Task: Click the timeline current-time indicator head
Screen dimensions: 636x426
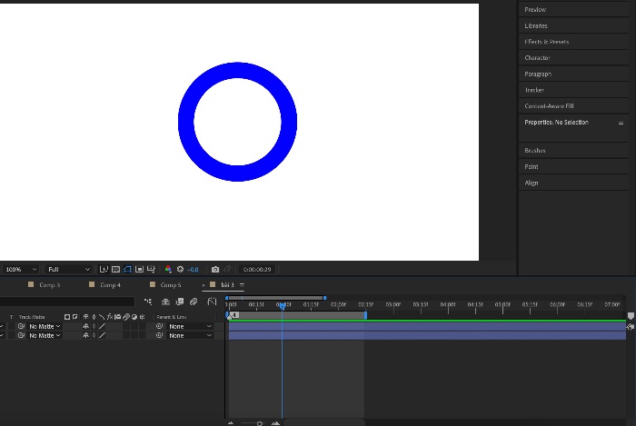Action: [283, 306]
